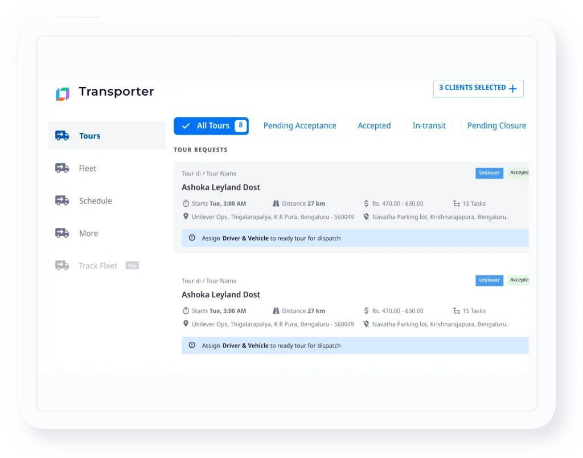Image resolution: width=583 pixels, height=458 pixels.
Task: Switch to the Pending Acceptance tab
Action: [x=299, y=126]
